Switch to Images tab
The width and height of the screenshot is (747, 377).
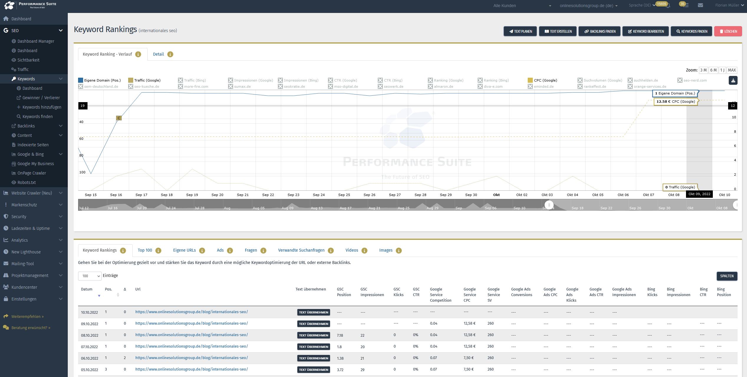(x=386, y=250)
